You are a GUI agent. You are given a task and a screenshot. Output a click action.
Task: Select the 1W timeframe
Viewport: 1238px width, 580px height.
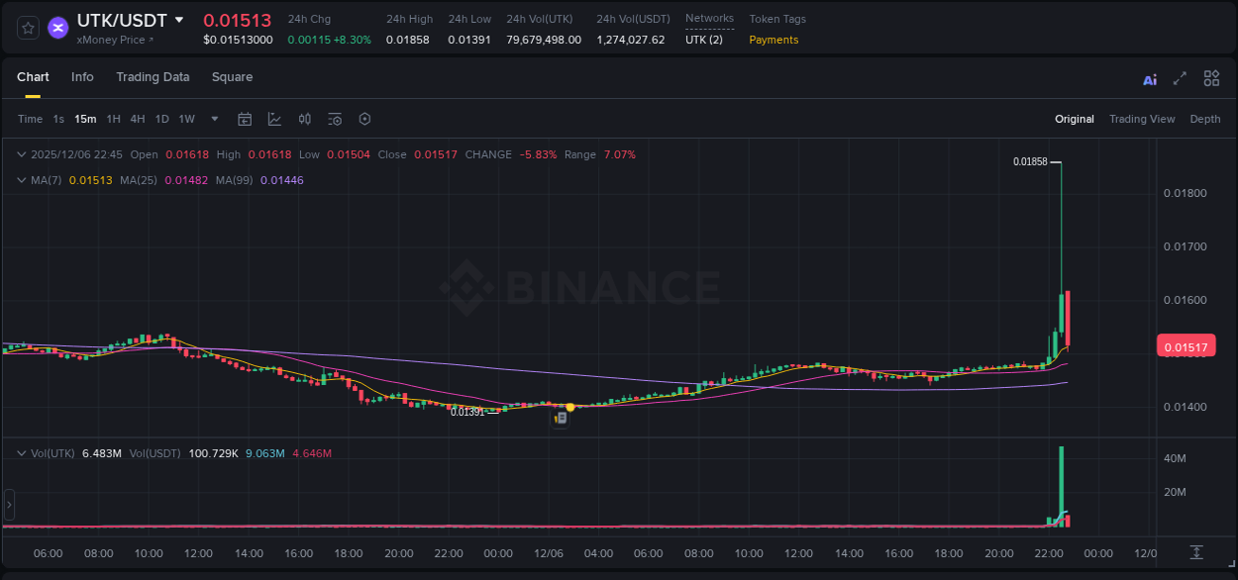click(x=186, y=119)
